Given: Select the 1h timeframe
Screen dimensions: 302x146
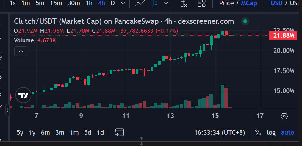Looking at the screenshot, I should click(89, 3).
